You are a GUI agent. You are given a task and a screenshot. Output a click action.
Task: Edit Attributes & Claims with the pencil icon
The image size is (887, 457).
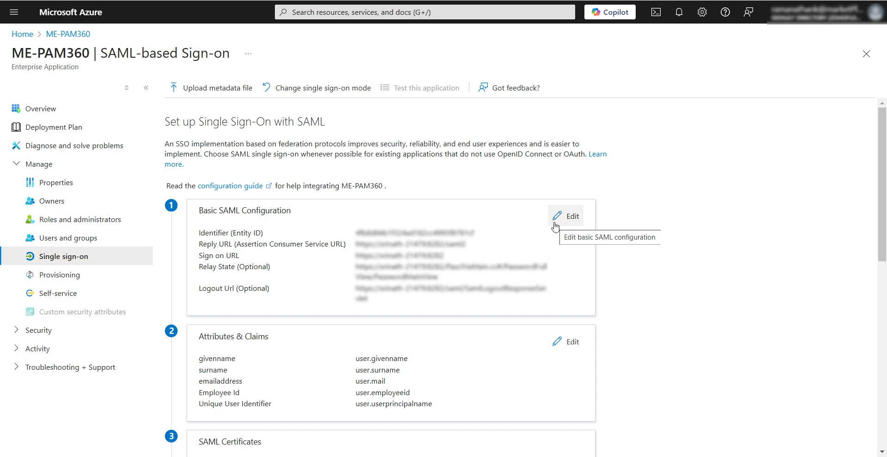[566, 342]
